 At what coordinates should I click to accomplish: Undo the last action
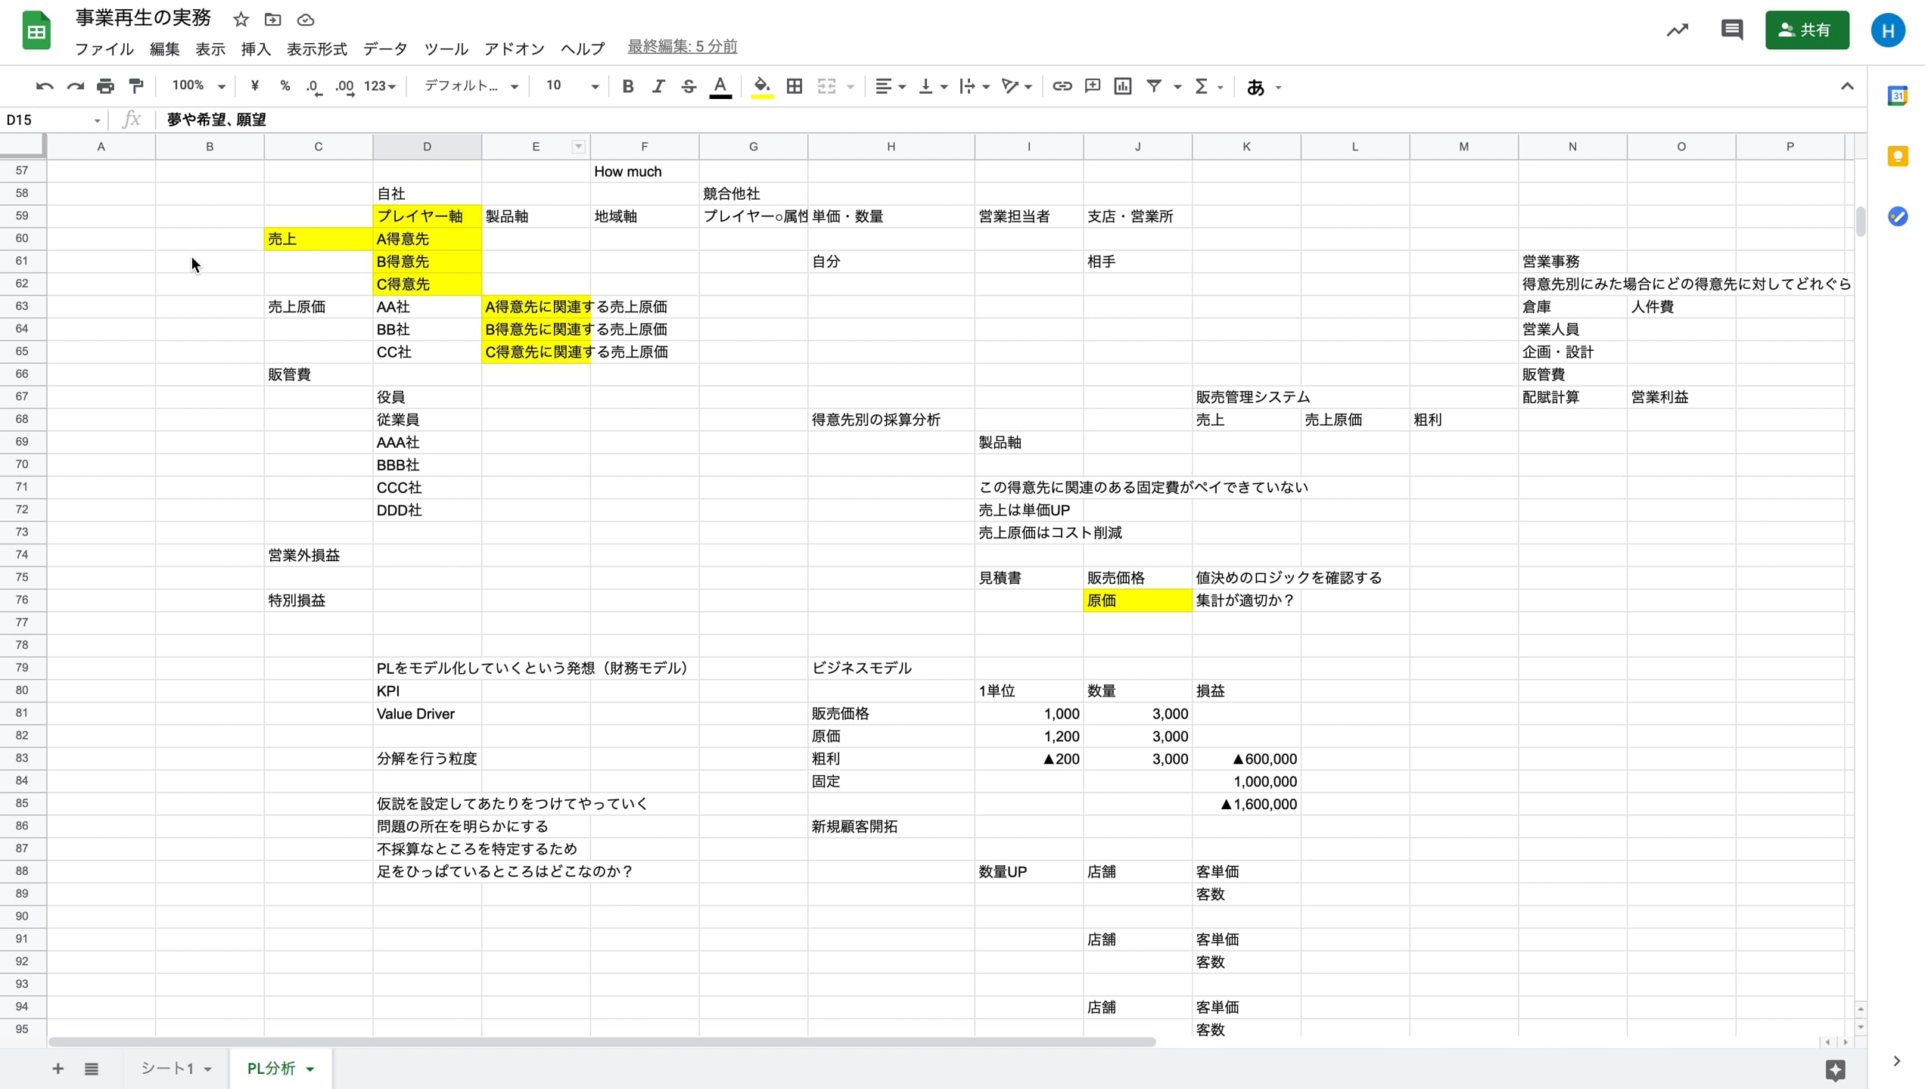pyautogui.click(x=43, y=86)
